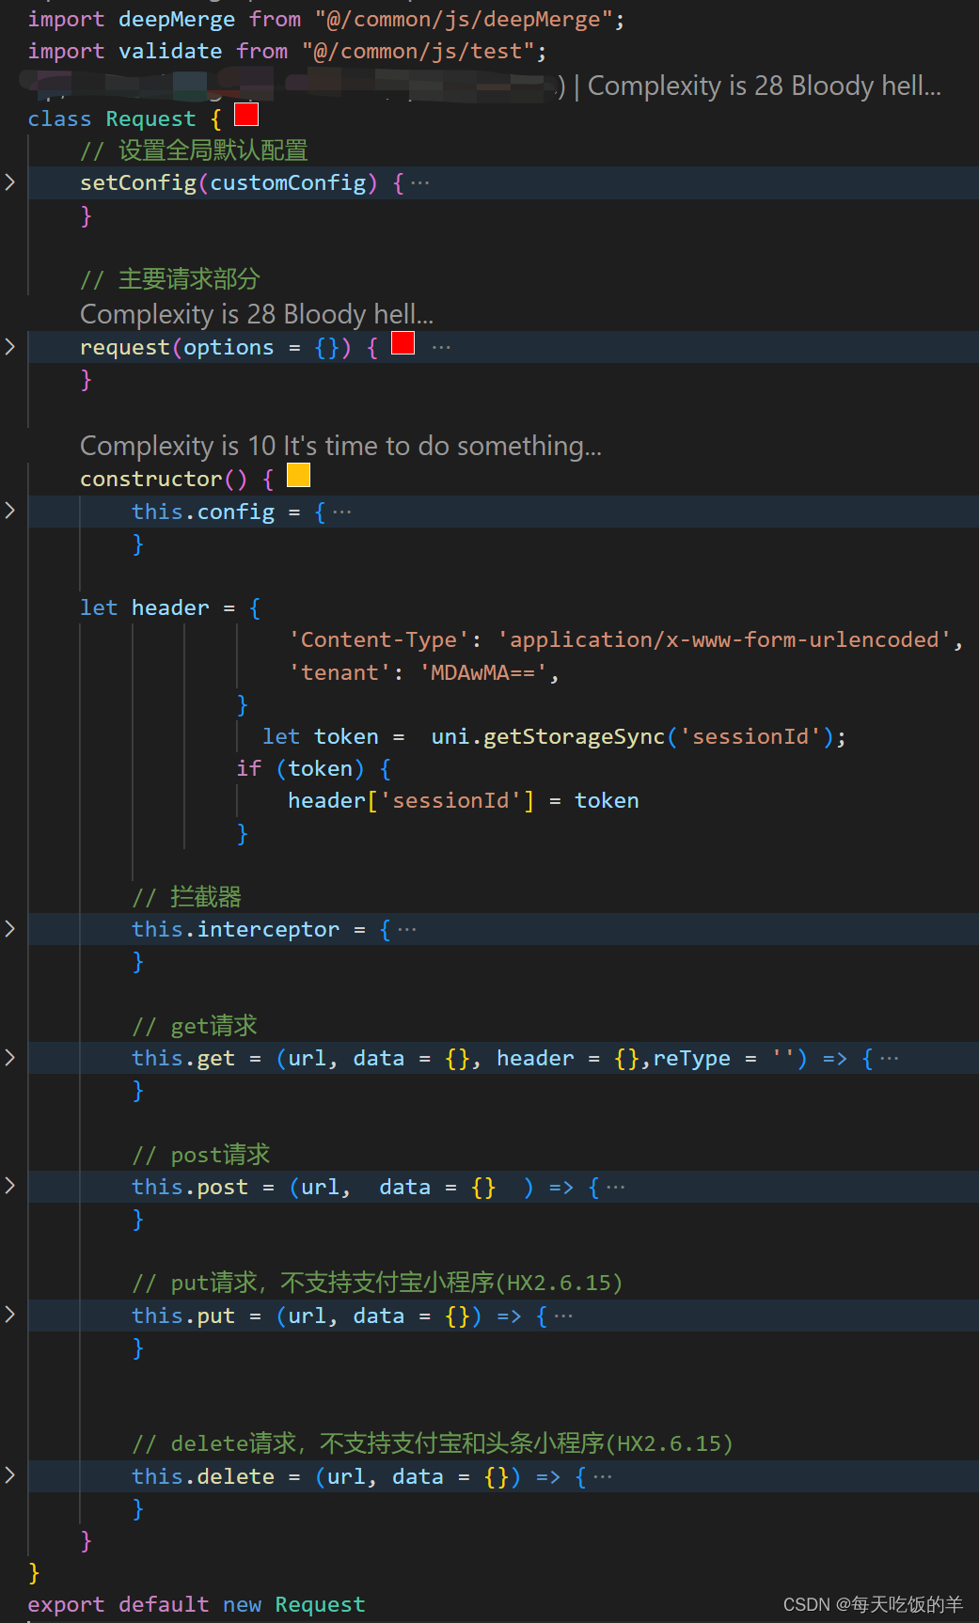
Task: Expand the folded this.post arrow function
Action: point(10,1186)
